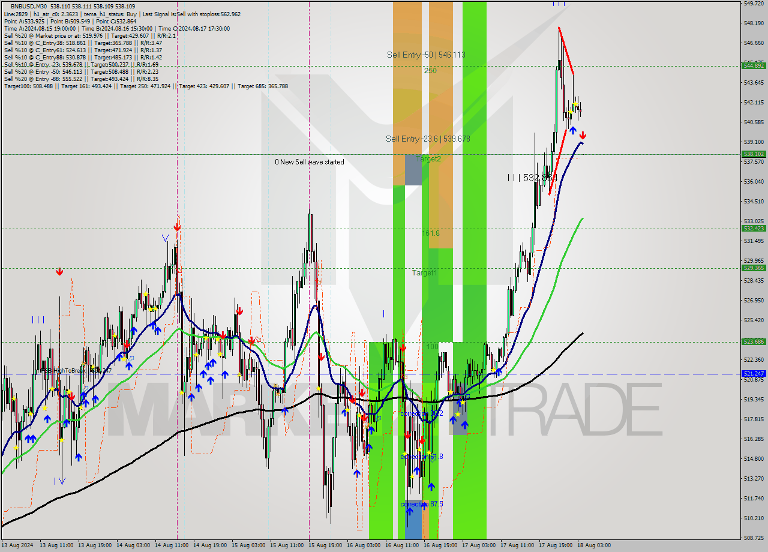Click the green 544.892 price tag

coord(754,65)
